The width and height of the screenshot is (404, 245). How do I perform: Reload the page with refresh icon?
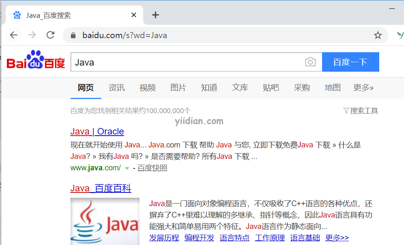click(50, 35)
